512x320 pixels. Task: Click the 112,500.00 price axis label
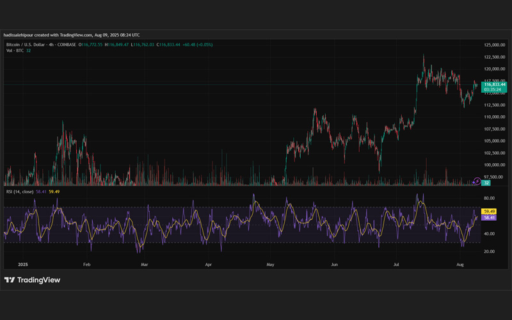pos(495,105)
